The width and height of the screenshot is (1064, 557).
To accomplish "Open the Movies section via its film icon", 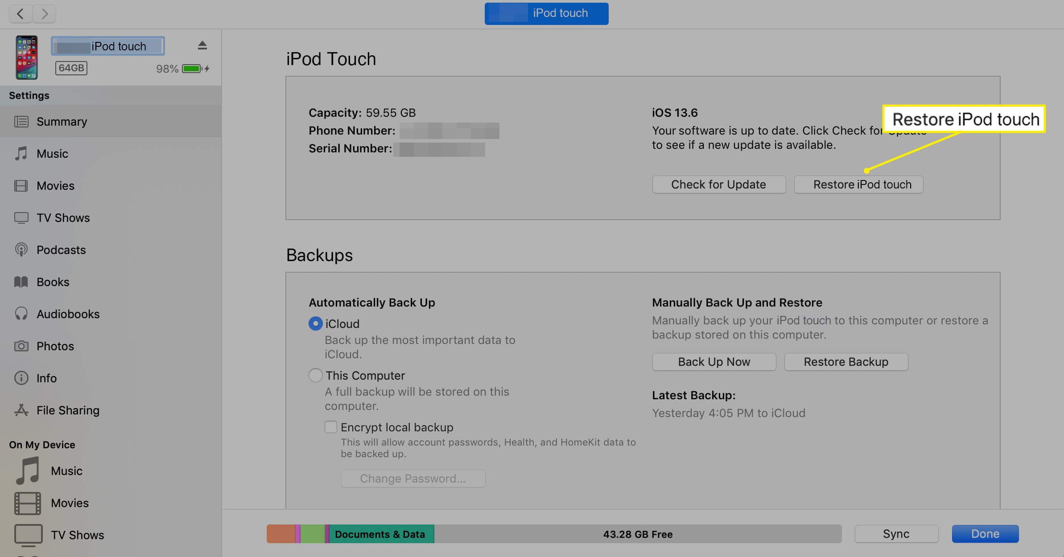I will 21,185.
